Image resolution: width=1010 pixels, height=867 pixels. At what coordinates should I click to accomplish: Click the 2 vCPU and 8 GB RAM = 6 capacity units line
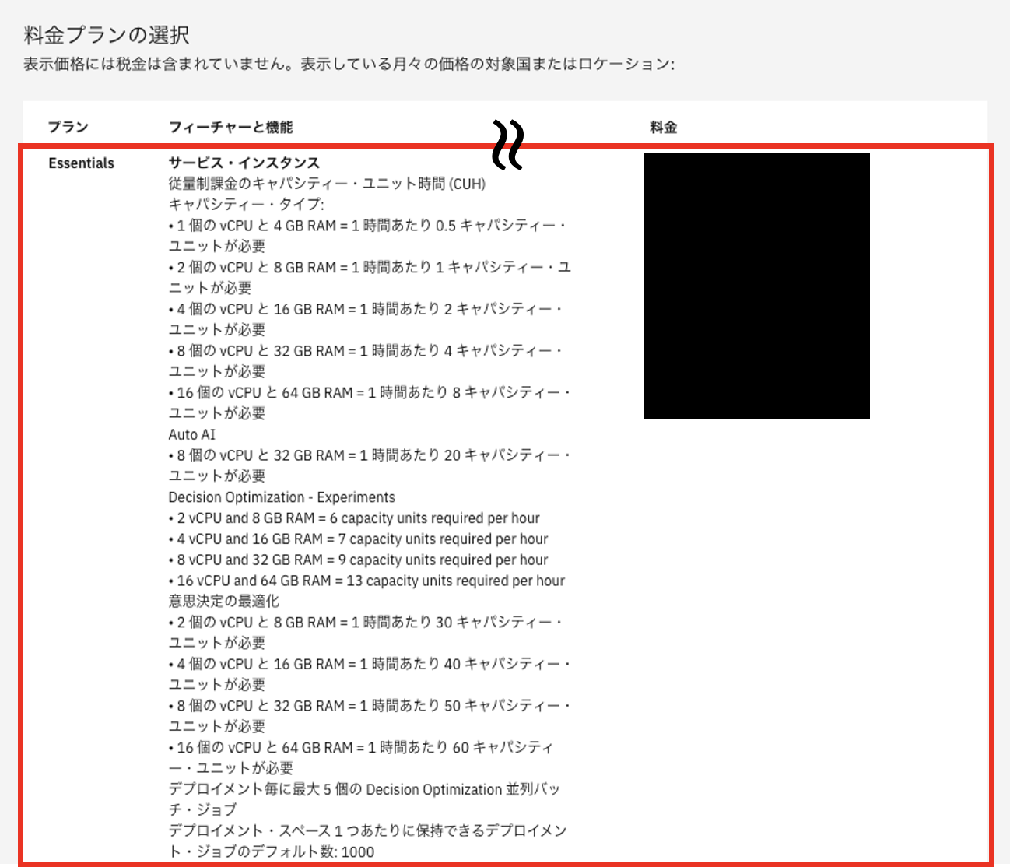(354, 518)
